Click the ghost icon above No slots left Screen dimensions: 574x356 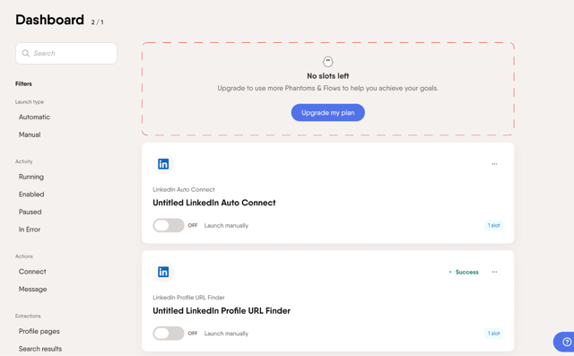[328, 62]
